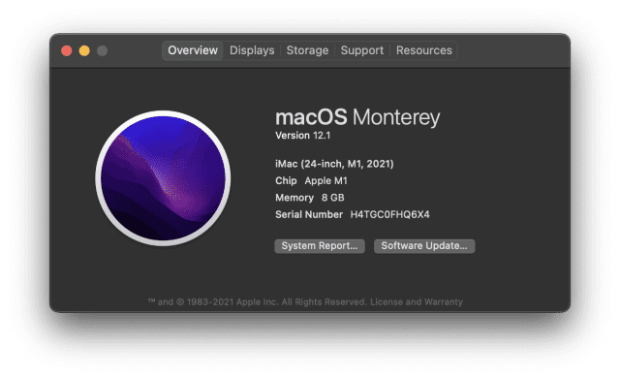Viewport: 620px width, 378px height.
Task: Click the Version 12.1 text
Action: pos(303,136)
